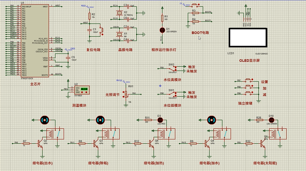
Task: Click the 继电器(除垢) label
Action: (98, 163)
